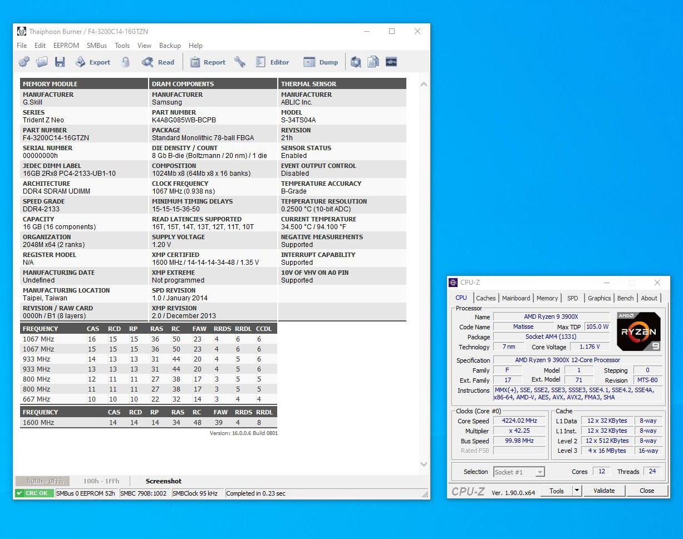Switch to SPD tab in CPU-Z
The image size is (683, 539).
pos(572,298)
